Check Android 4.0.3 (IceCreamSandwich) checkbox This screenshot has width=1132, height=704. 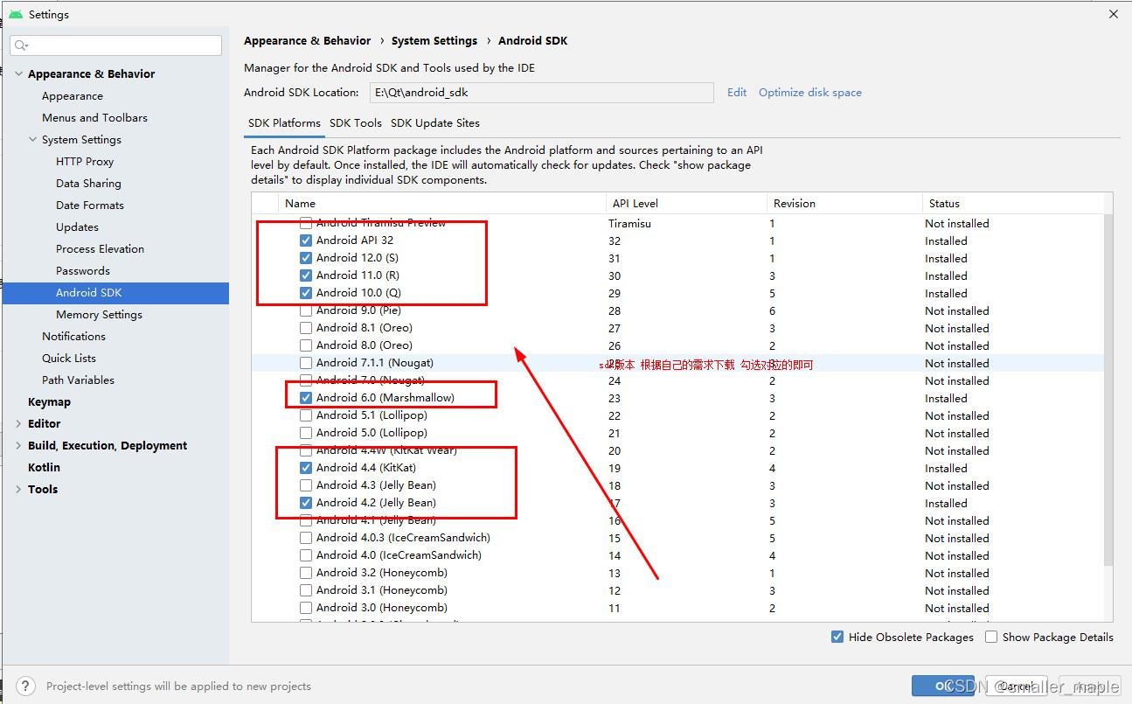[x=306, y=538]
